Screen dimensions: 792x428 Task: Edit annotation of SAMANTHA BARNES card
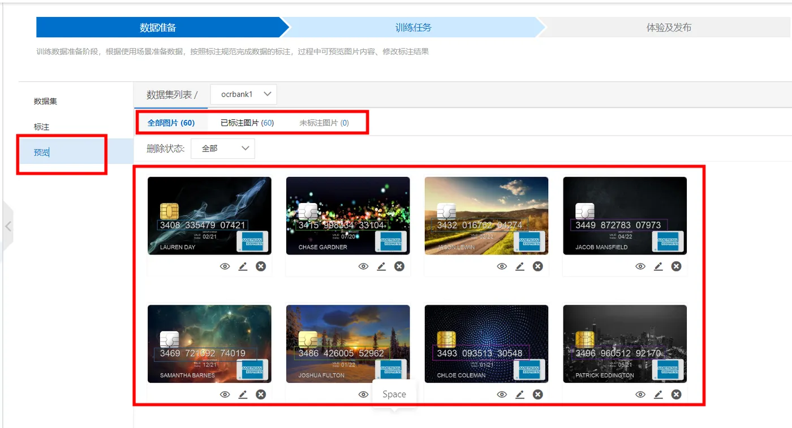pyautogui.click(x=243, y=395)
